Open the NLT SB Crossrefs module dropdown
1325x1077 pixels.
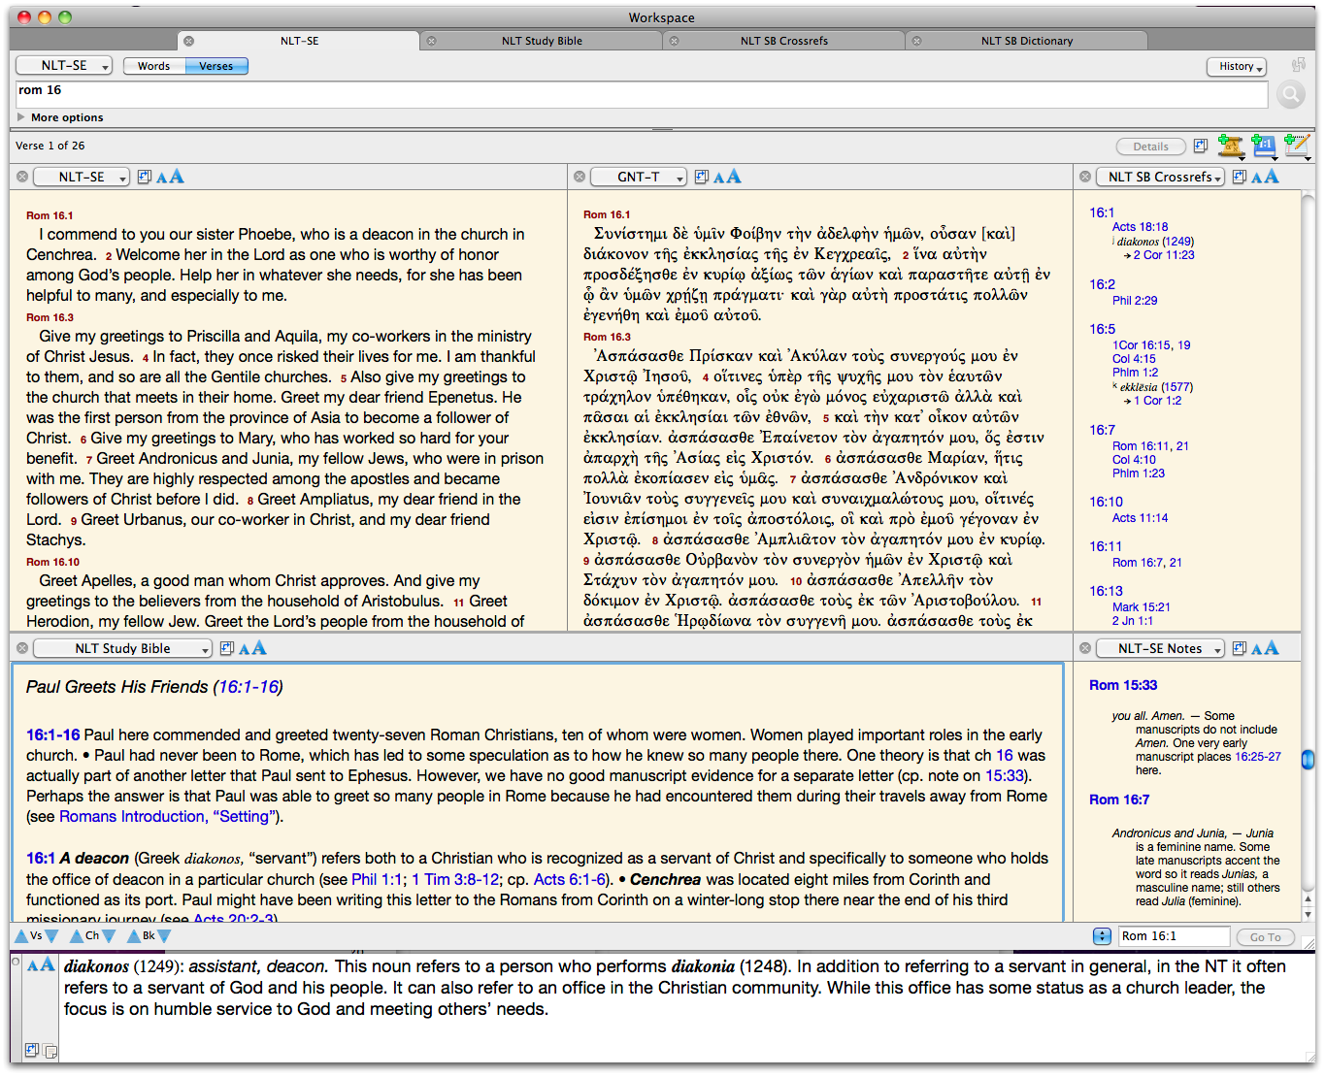(1160, 177)
